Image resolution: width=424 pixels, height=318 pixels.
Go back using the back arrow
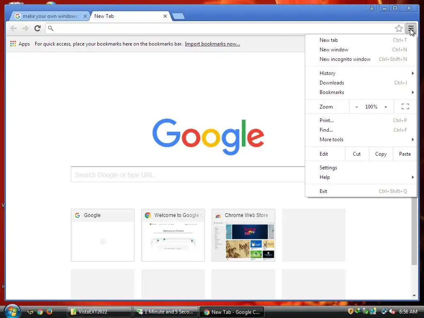(x=13, y=28)
